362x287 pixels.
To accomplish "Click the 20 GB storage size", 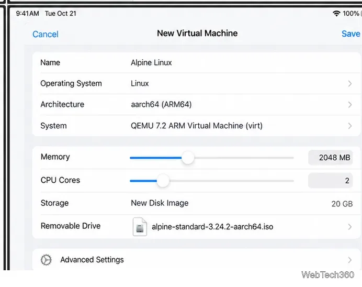I will [342, 204].
